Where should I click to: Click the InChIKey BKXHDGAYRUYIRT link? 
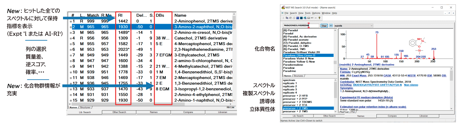pyautogui.click(x=377, y=85)
